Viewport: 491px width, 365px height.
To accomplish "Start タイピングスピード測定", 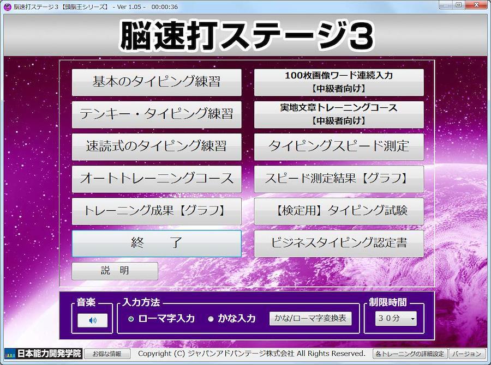I will pyautogui.click(x=339, y=147).
